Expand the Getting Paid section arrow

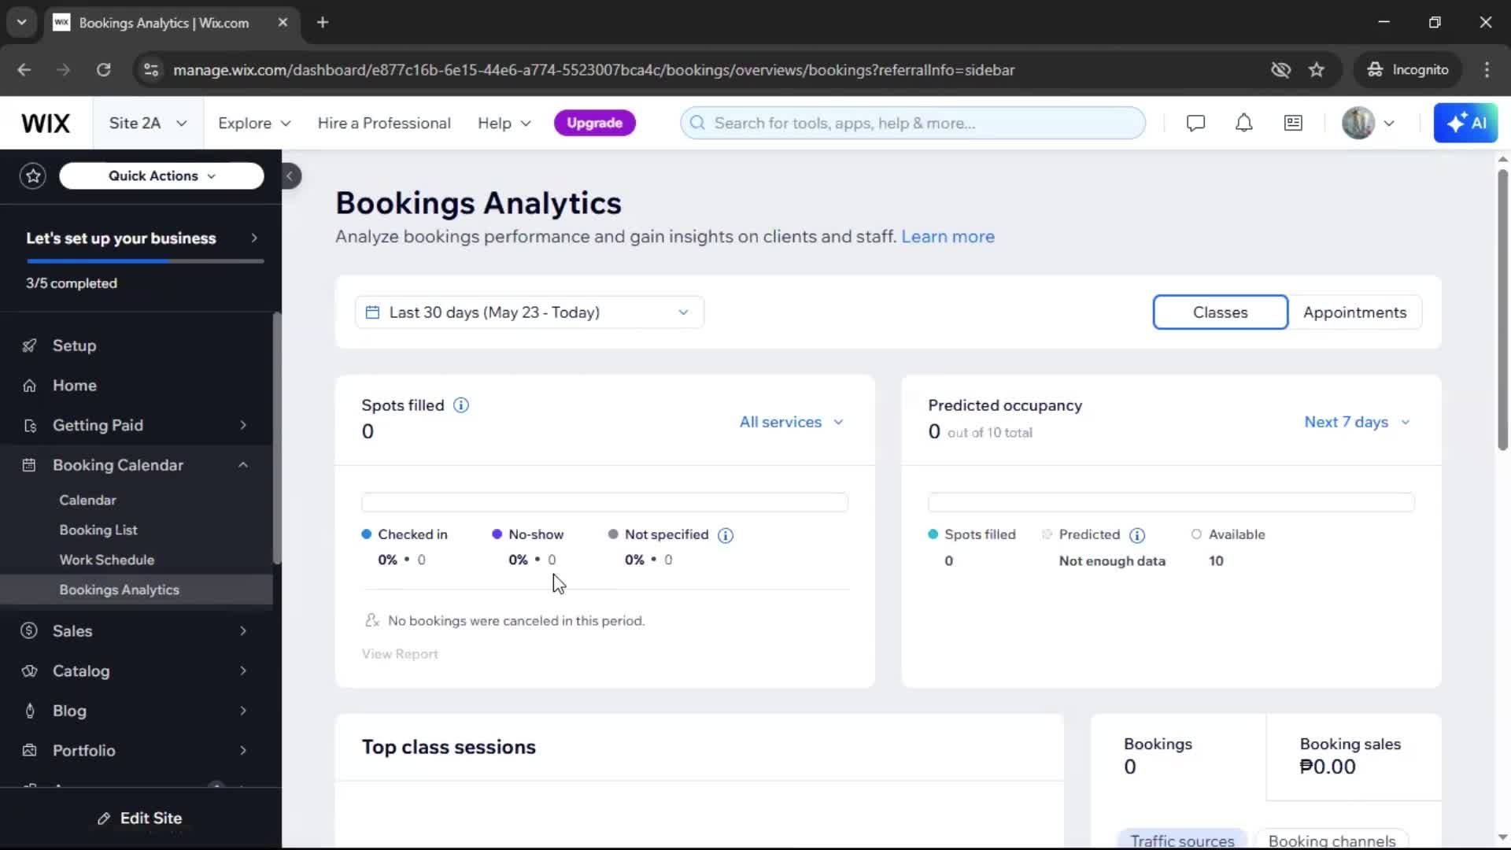tap(243, 426)
